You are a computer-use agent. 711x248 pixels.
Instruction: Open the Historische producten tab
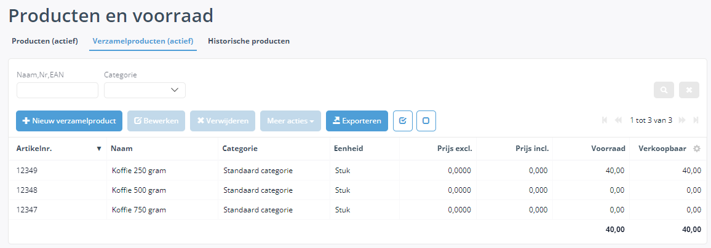tap(248, 41)
